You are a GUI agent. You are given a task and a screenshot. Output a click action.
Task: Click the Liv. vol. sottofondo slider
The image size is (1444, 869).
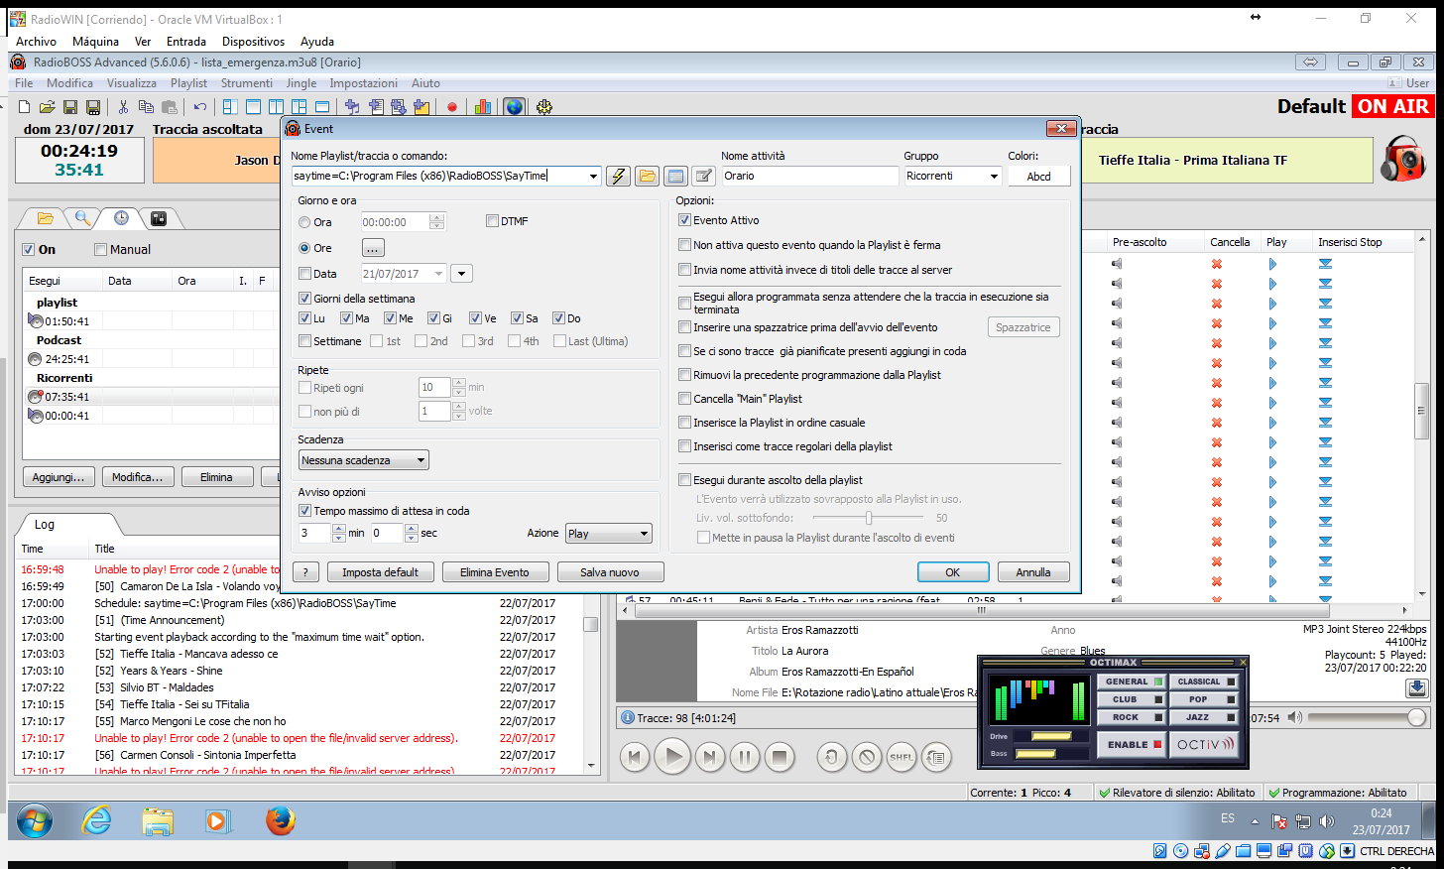(x=870, y=518)
